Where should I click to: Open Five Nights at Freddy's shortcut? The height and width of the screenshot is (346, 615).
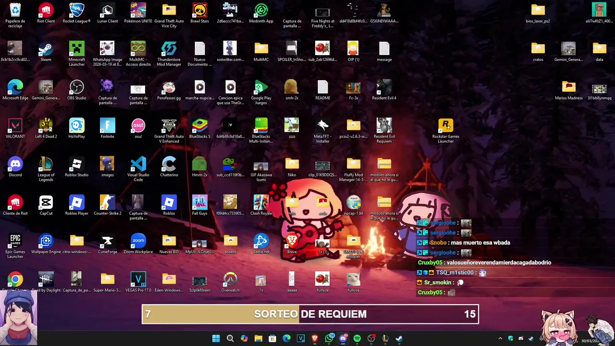[322, 15]
